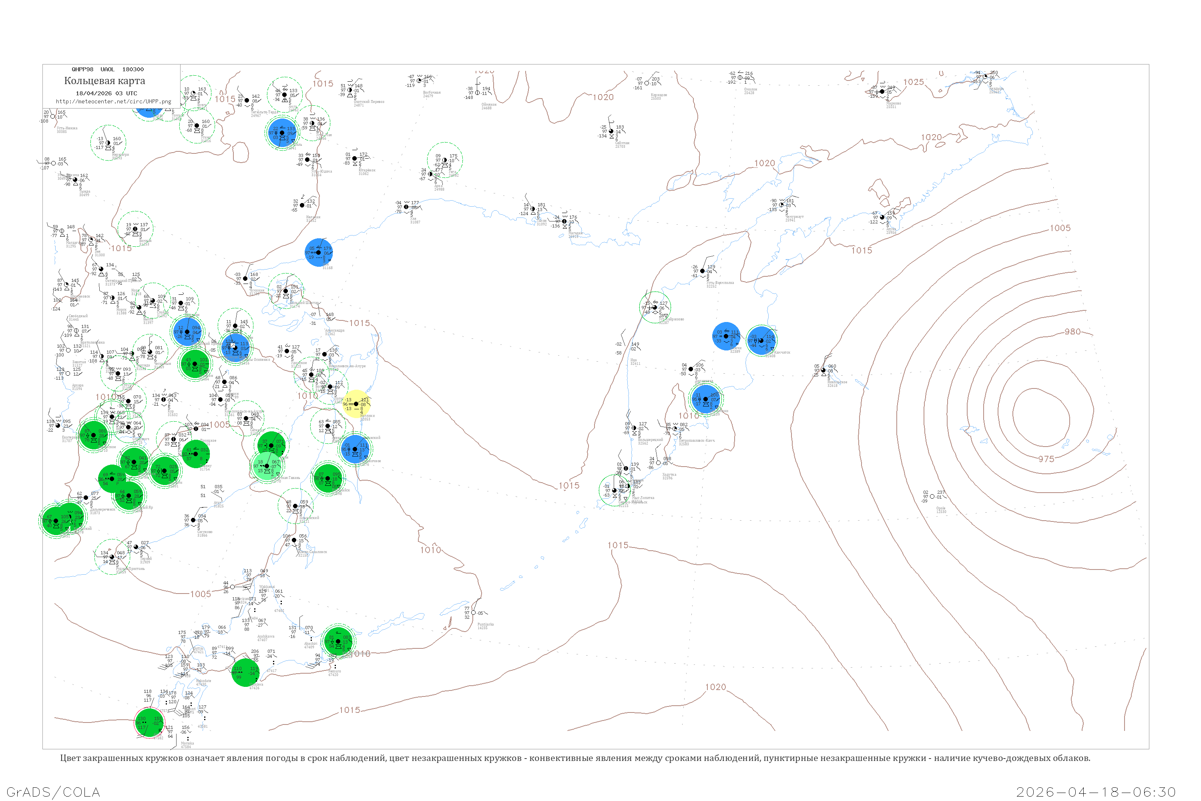Click the blue Ayan station marker 31168
Image resolution: width=1201 pixels, height=801 pixels.
319,252
